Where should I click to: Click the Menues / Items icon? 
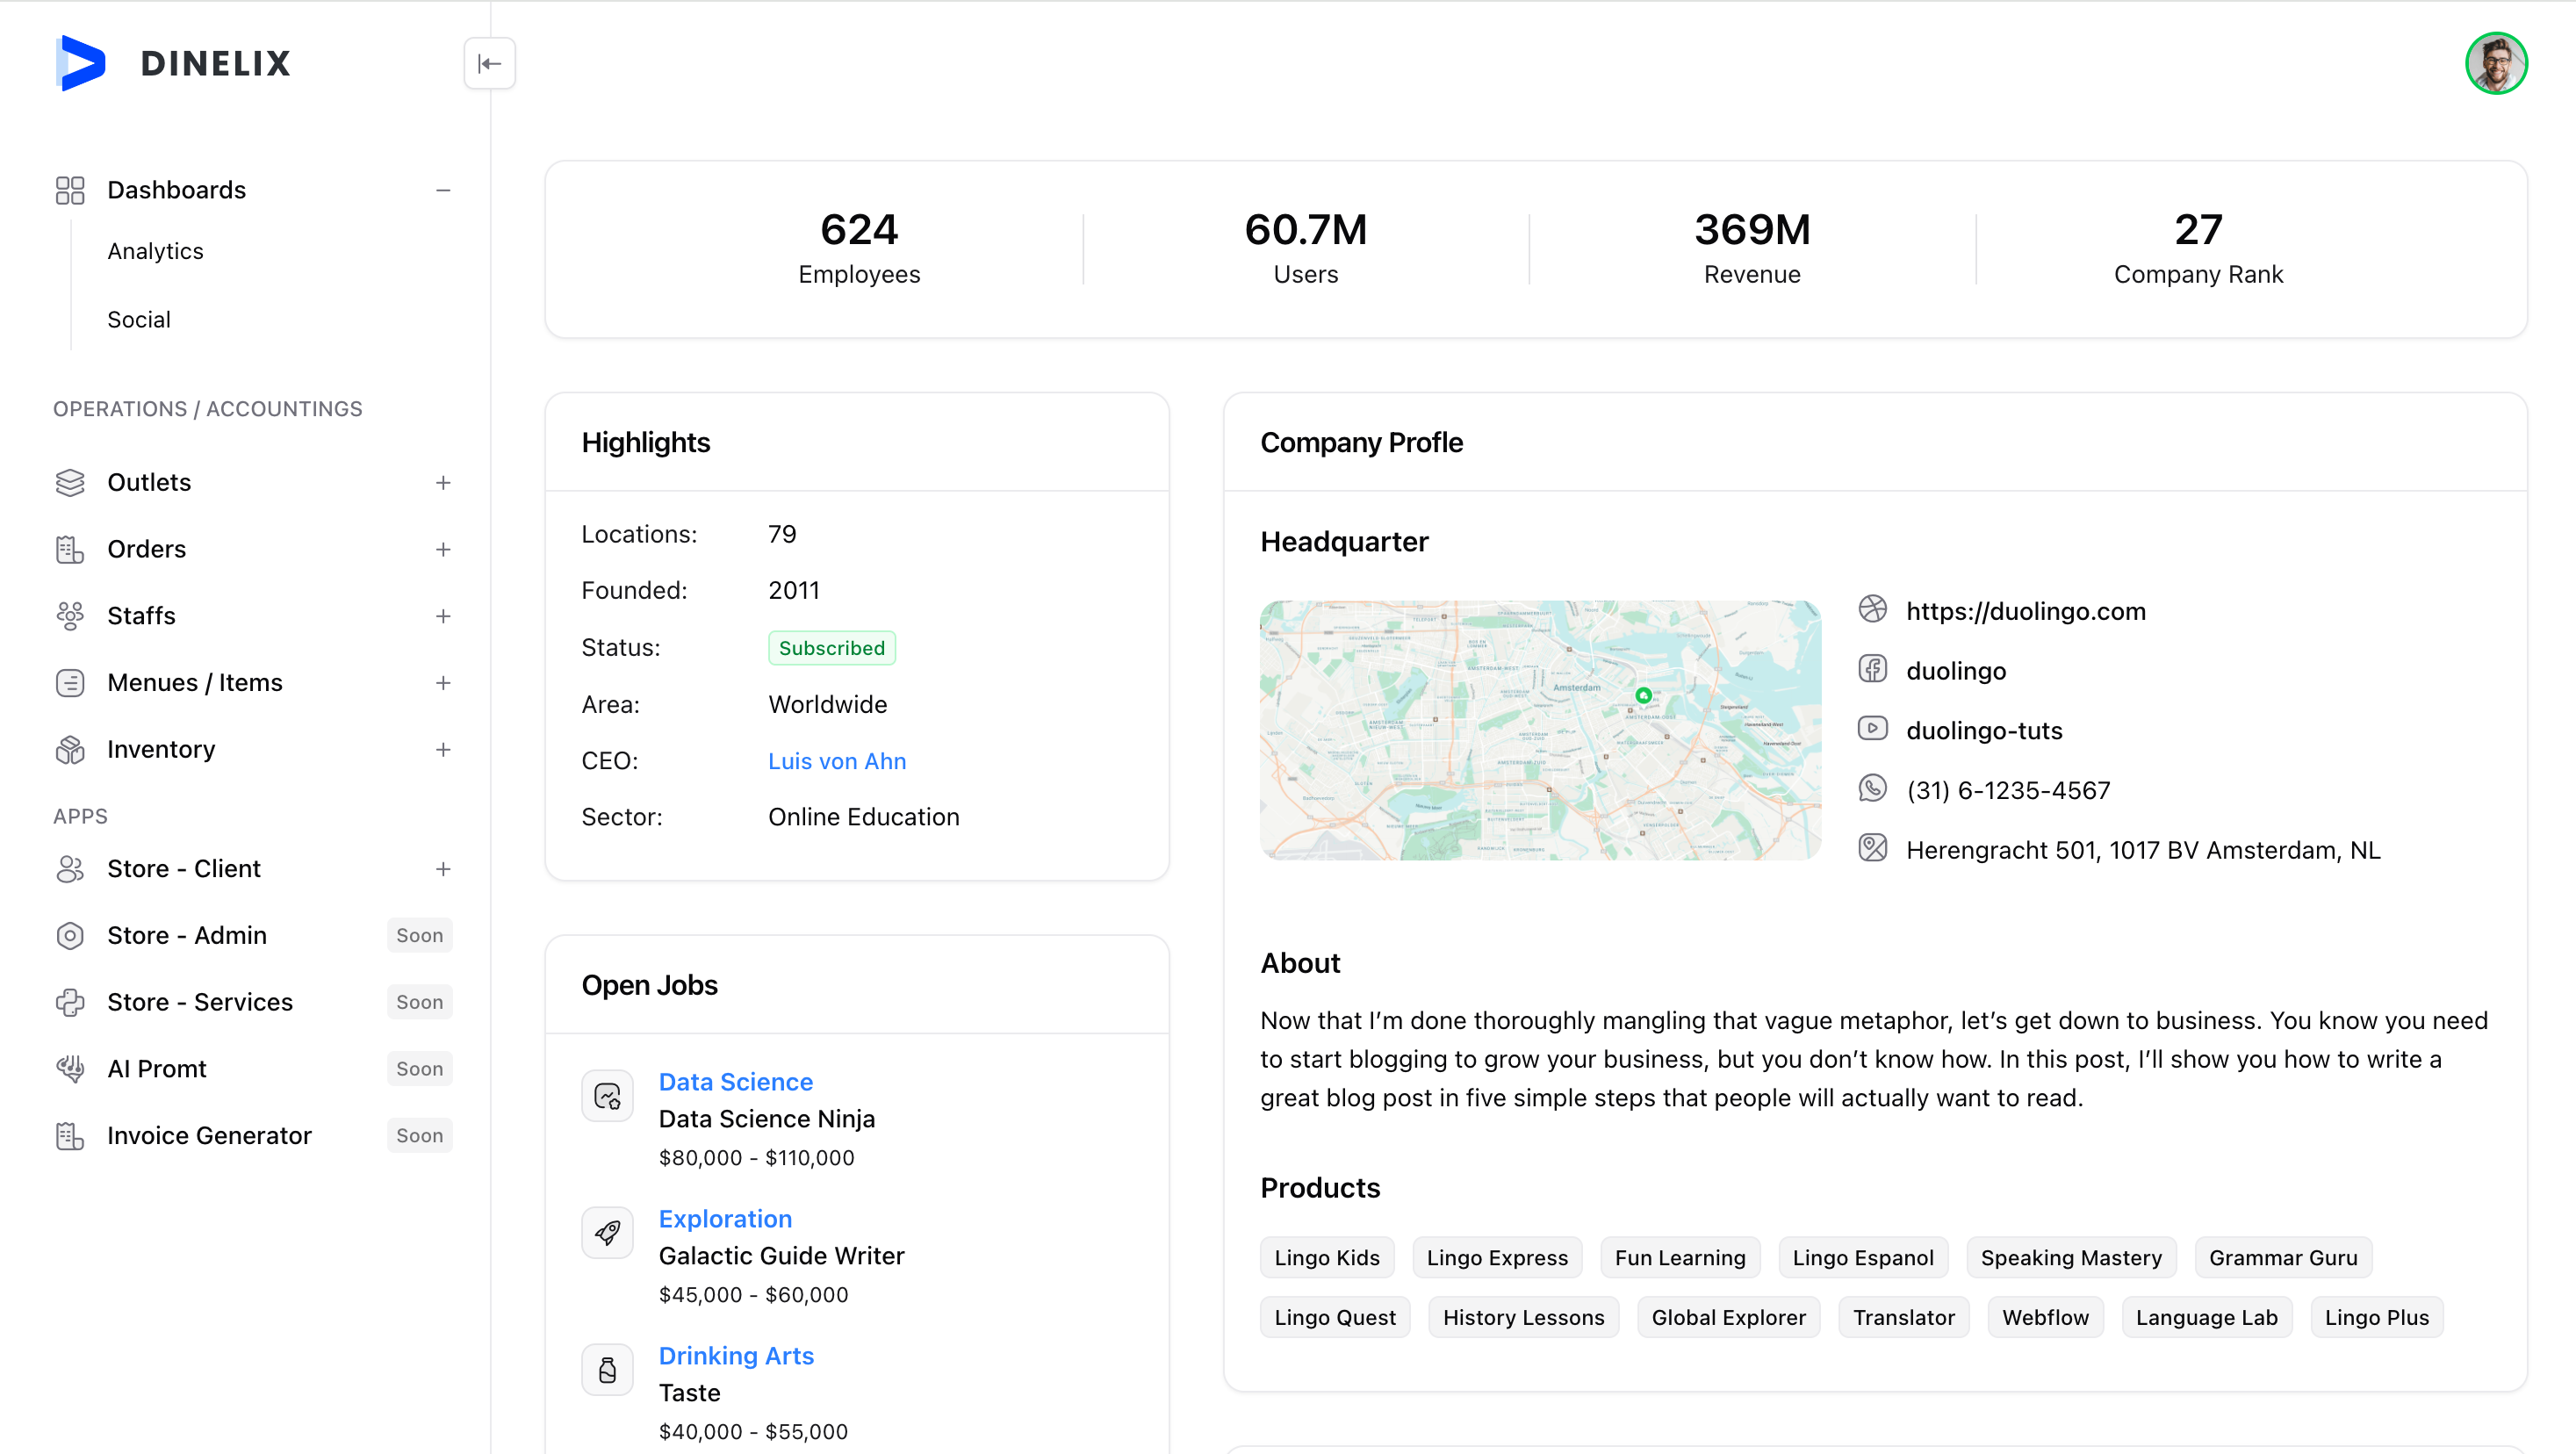[x=69, y=682]
